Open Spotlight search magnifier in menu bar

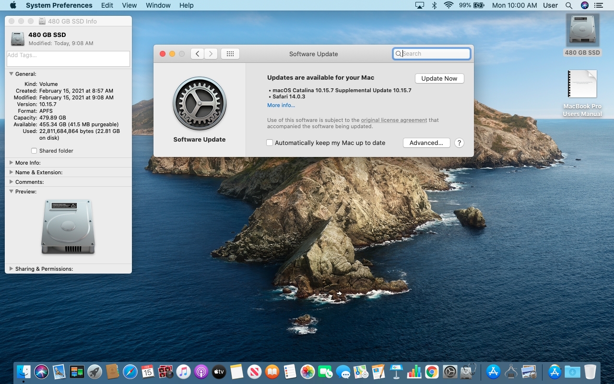[569, 5]
